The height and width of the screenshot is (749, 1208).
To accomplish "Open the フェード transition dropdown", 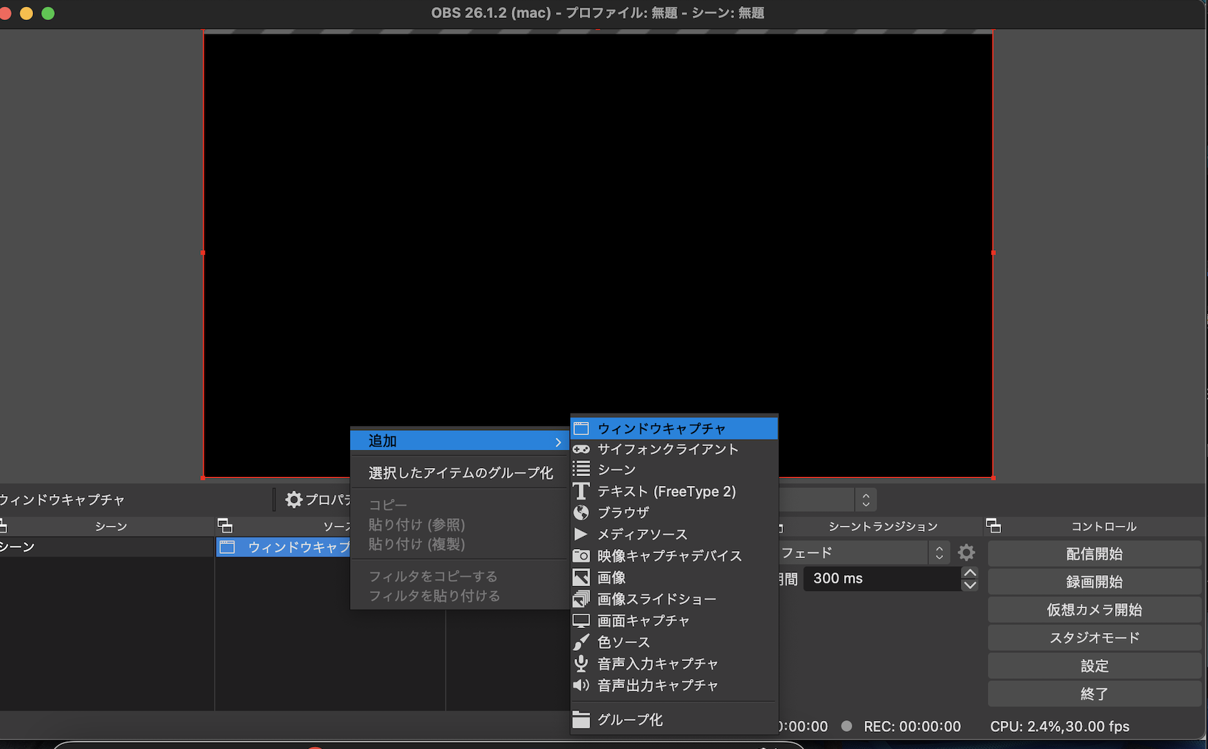I will [856, 552].
